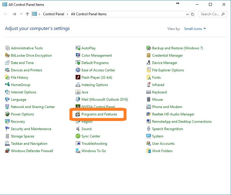Open Infrared link
Image resolution: width=231 pixels, height=195 pixels.
coord(158,85)
